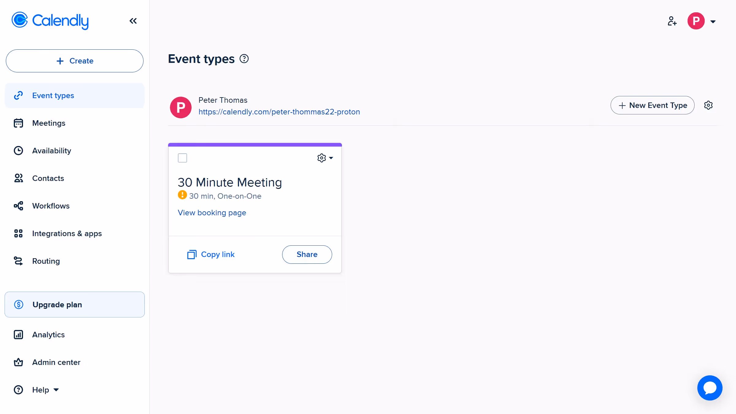Open the Event types section
Viewport: 736px width, 414px height.
pyautogui.click(x=53, y=95)
